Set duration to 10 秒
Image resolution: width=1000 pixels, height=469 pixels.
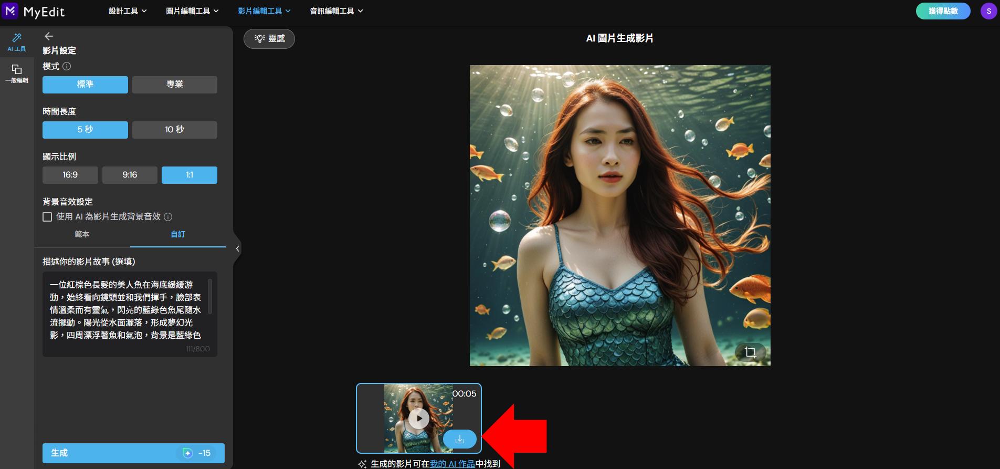(175, 130)
